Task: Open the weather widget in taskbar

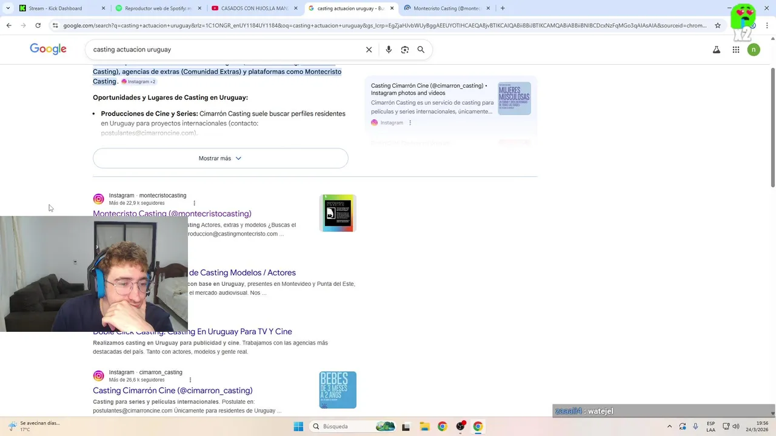Action: point(35,426)
